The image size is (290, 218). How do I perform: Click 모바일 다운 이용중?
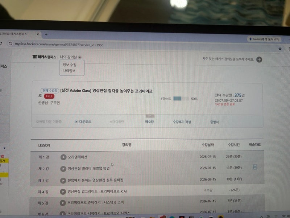pos(49,122)
